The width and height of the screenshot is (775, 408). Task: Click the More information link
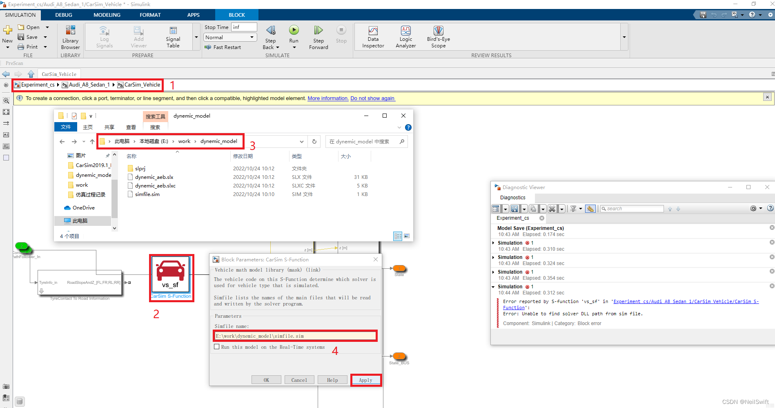pos(328,98)
